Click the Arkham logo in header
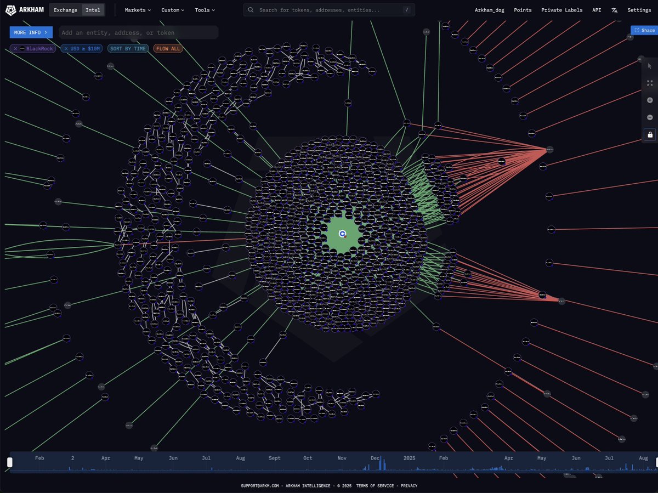 tap(24, 10)
